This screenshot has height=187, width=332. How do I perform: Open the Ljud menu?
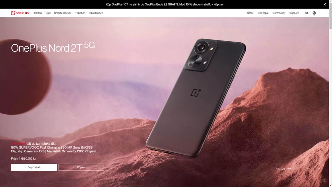pyautogui.click(x=48, y=13)
